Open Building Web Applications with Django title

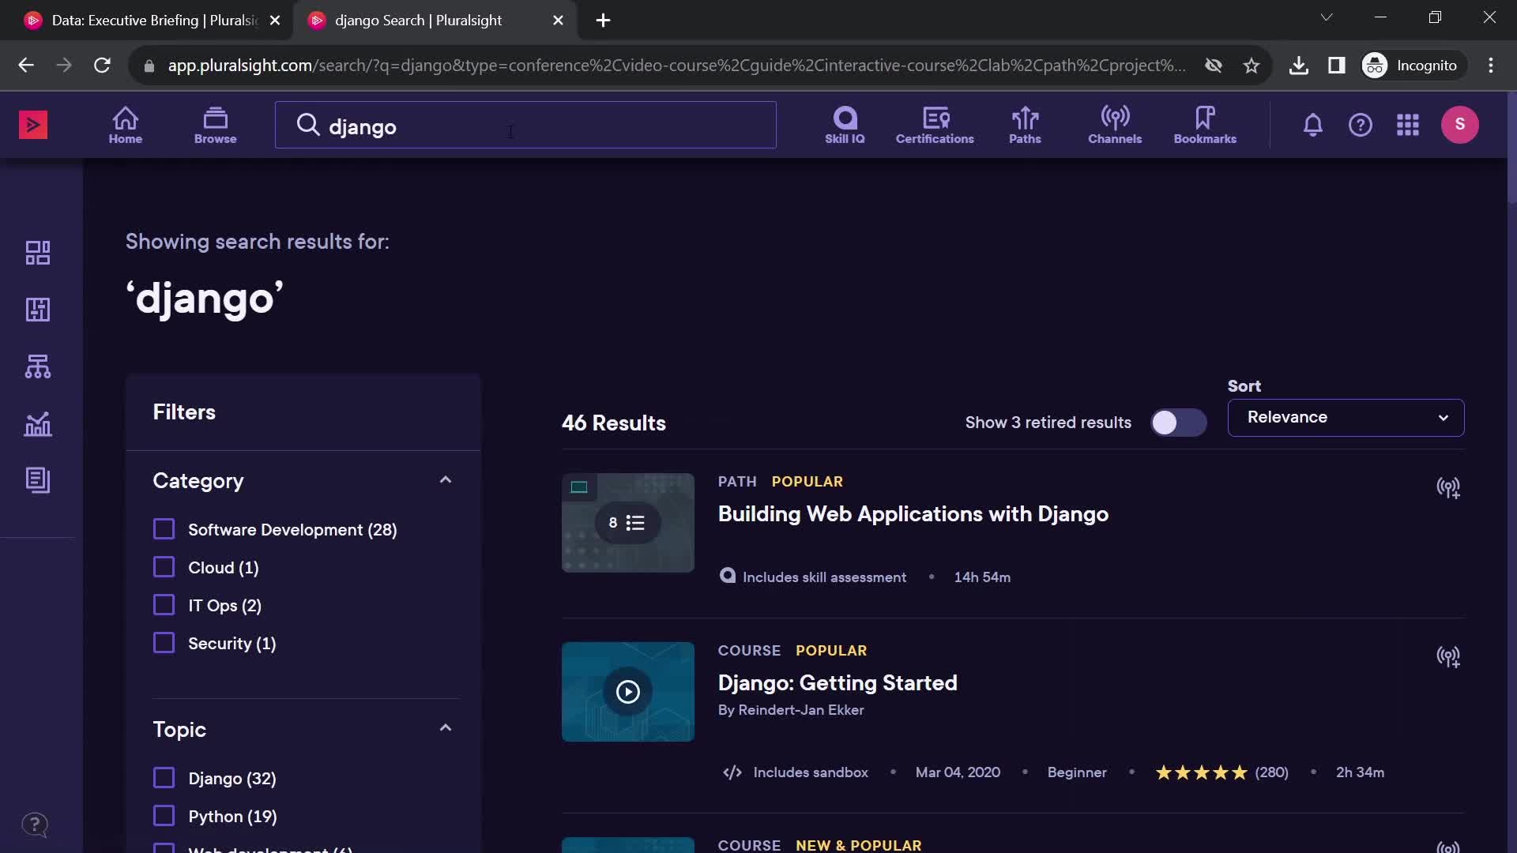pyautogui.click(x=913, y=514)
